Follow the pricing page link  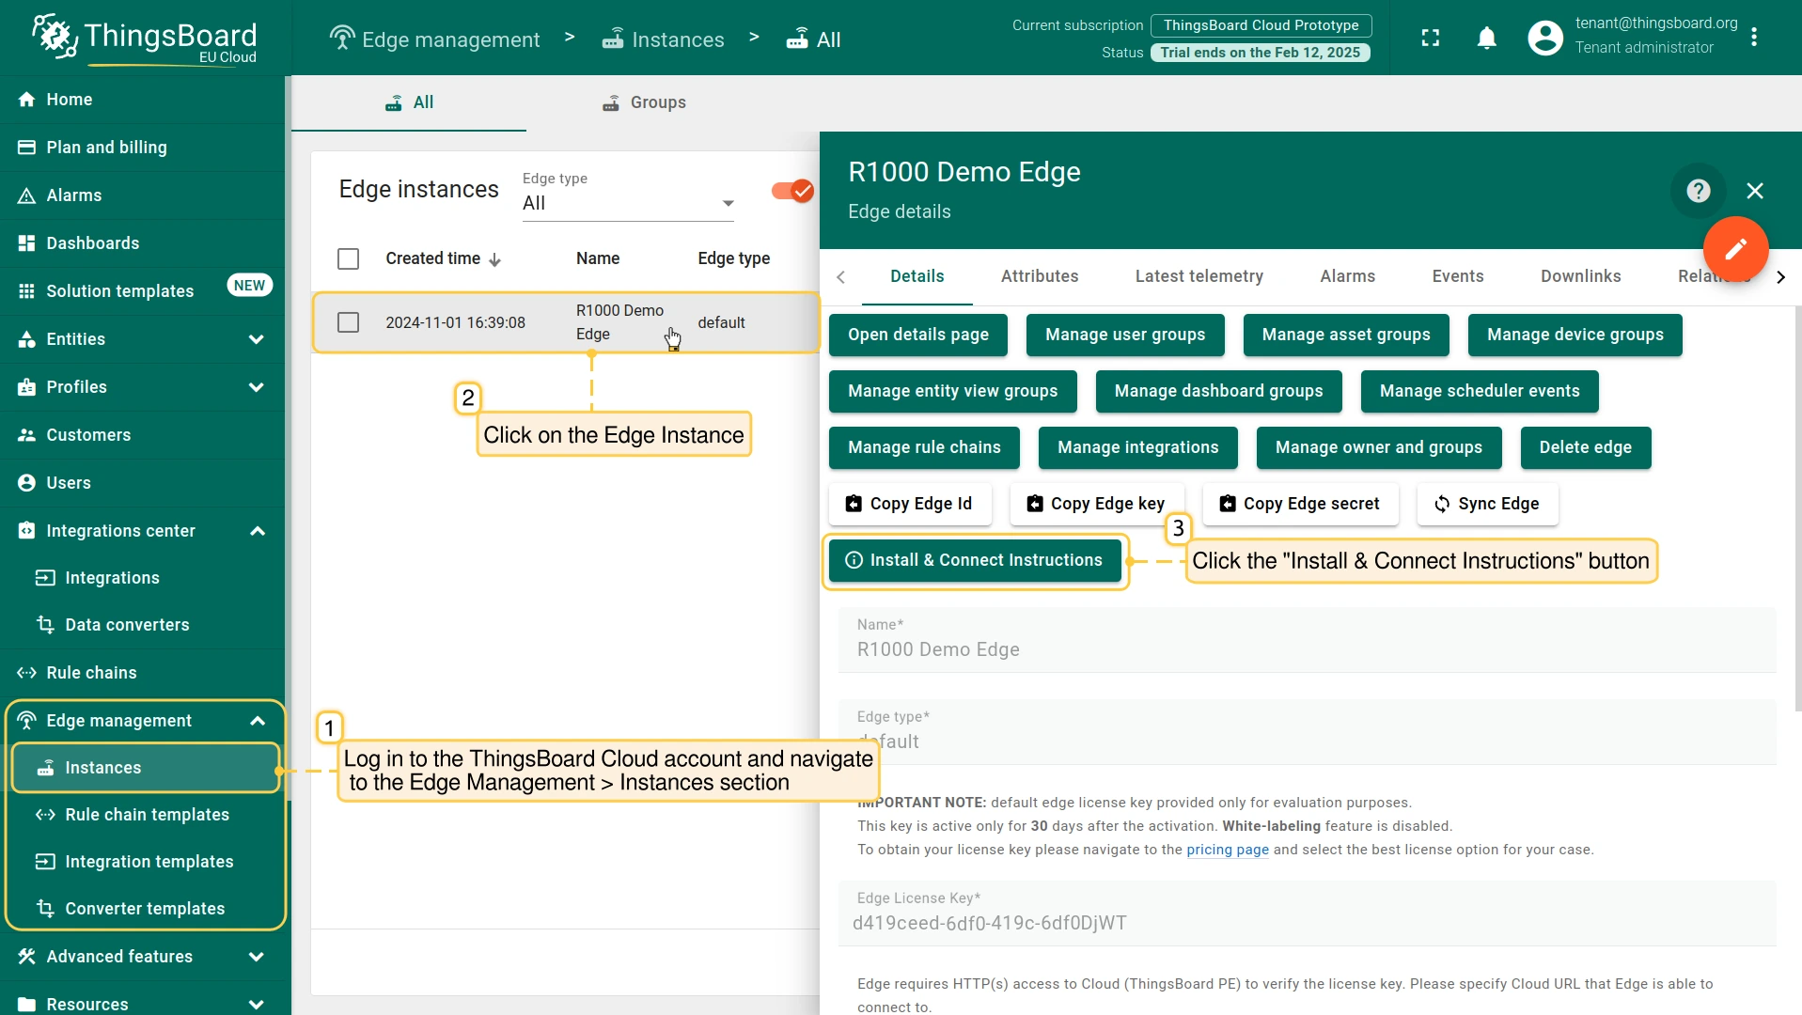pyautogui.click(x=1227, y=850)
